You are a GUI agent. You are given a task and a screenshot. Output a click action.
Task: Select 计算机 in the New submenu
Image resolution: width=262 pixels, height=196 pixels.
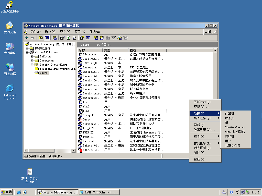pyautogui.click(x=236, y=114)
